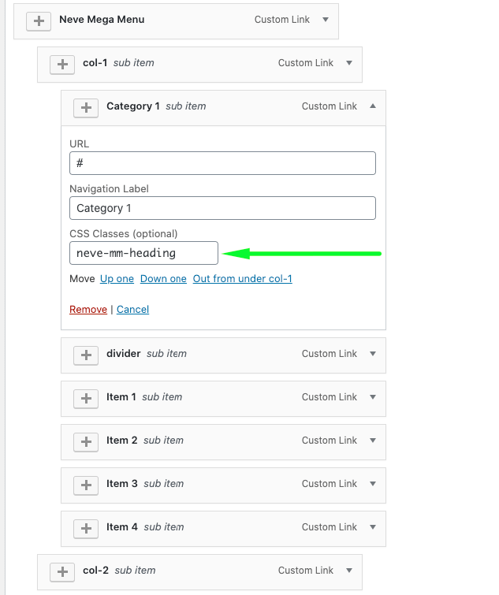
Task: Click the plus icon on divider item
Action: pyautogui.click(x=85, y=355)
